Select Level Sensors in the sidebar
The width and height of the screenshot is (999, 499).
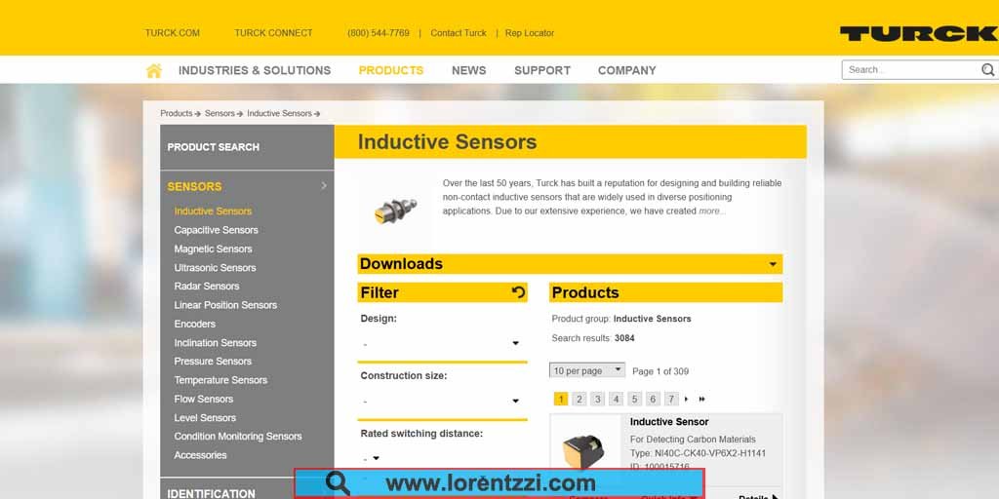[205, 417]
